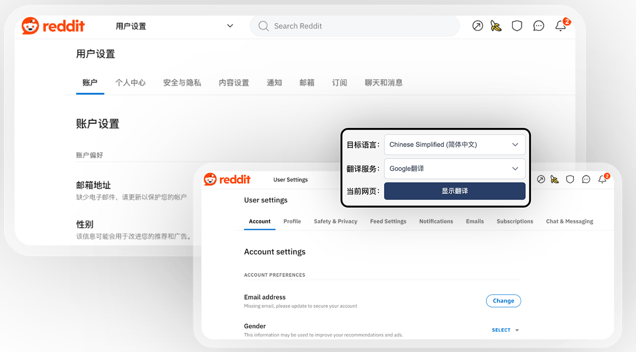
Task: Click the 邮箱地址 label
Action: (x=93, y=185)
